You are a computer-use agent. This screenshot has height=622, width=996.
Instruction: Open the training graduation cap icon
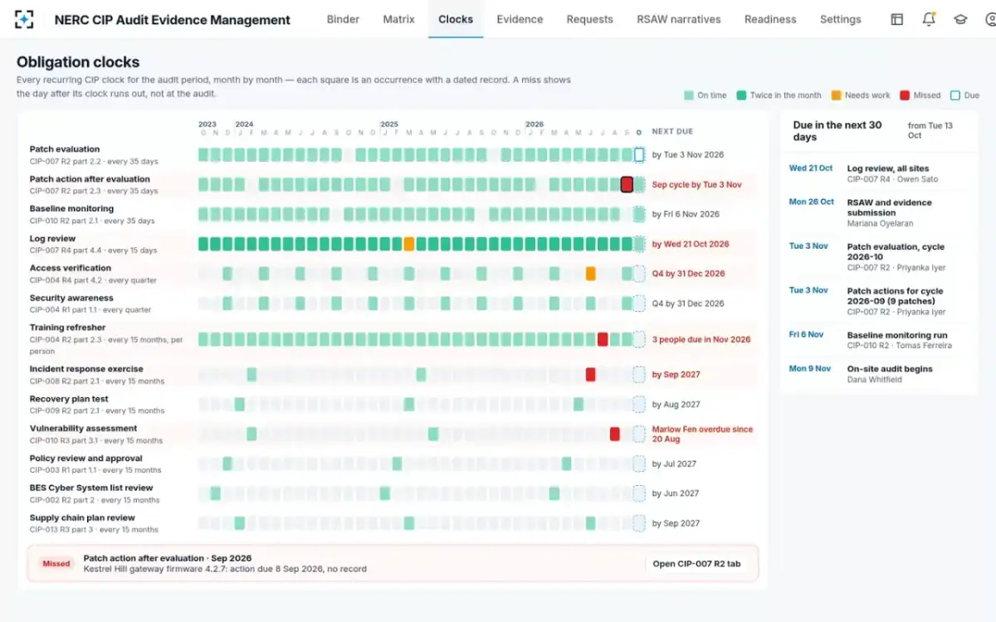[x=960, y=19]
